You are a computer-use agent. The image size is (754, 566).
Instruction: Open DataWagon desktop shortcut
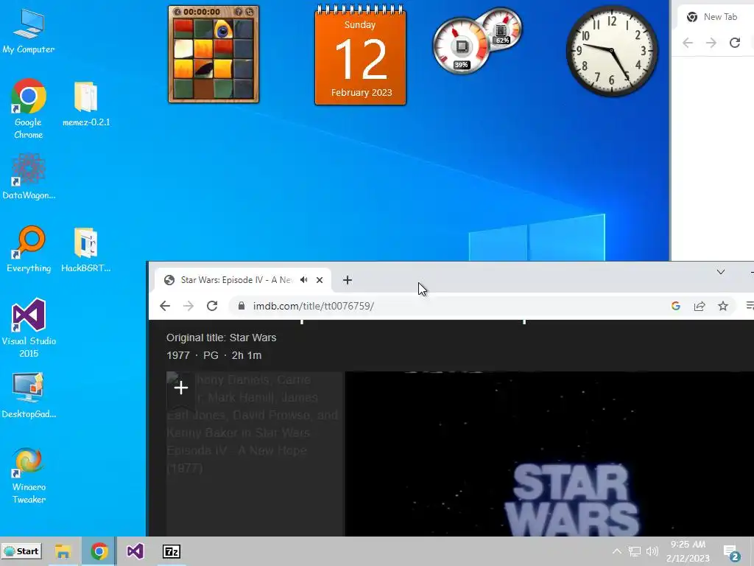(29, 177)
